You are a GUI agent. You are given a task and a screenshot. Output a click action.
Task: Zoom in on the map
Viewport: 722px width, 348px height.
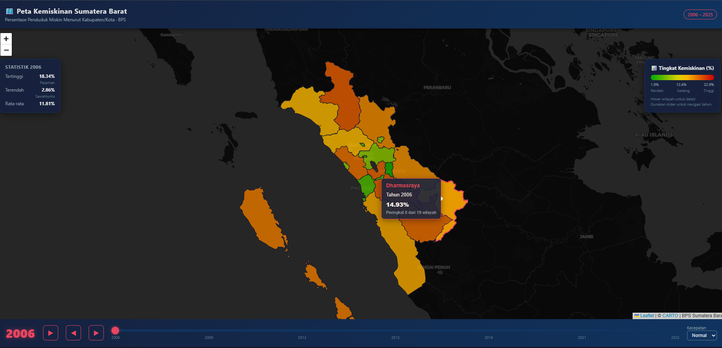pos(6,39)
